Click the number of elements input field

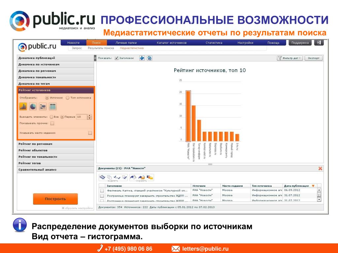click(82, 117)
